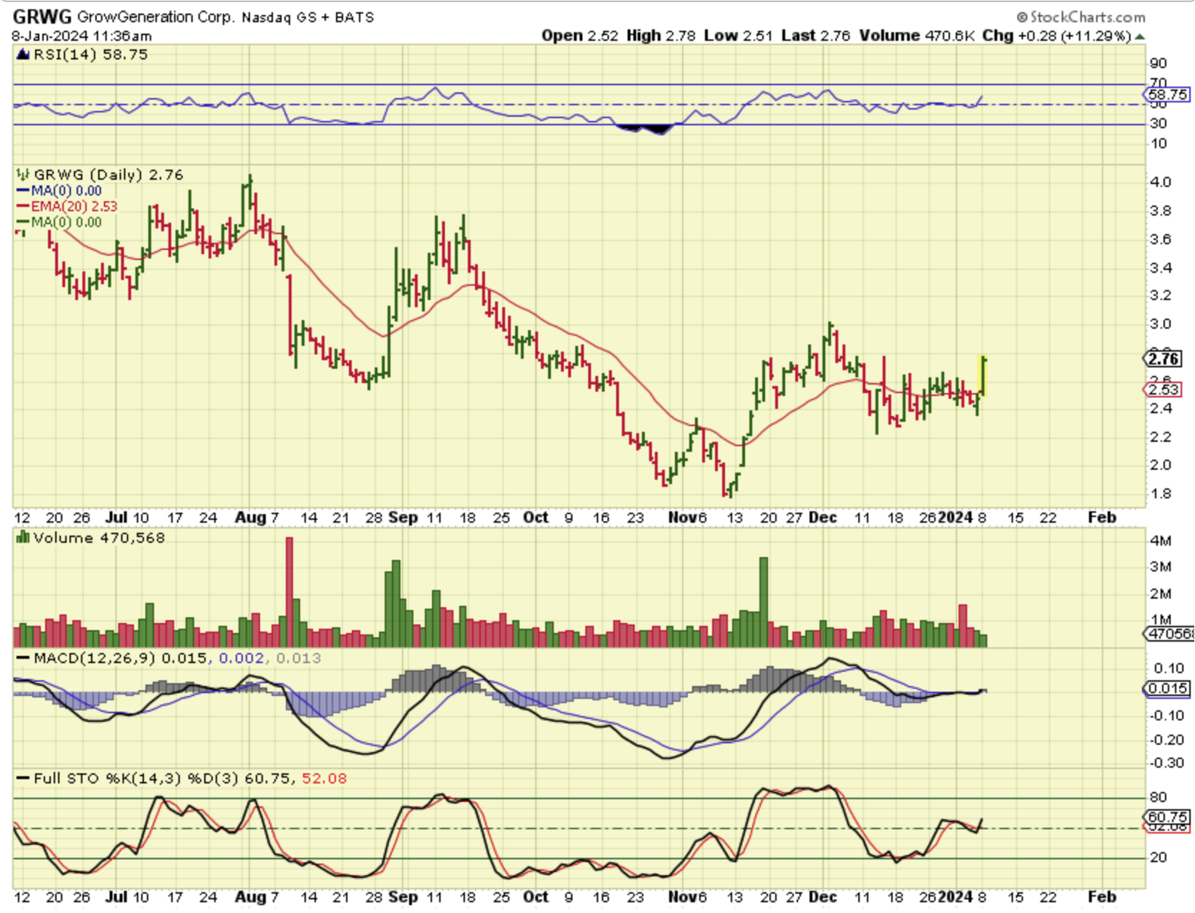Click the Volume 470.6K header value

click(917, 36)
